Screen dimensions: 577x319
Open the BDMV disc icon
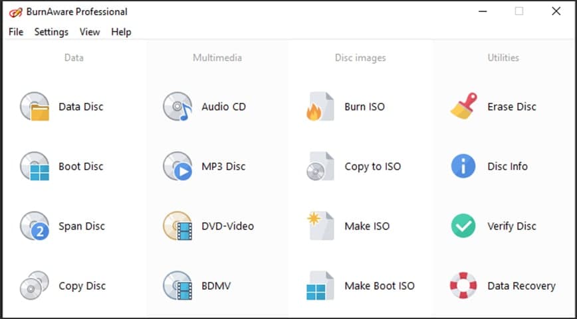tap(177, 286)
